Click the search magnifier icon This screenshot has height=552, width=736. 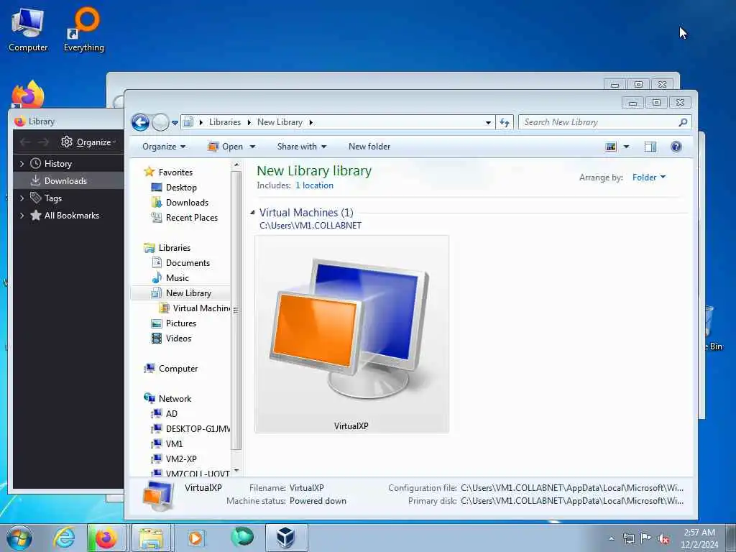tap(683, 122)
